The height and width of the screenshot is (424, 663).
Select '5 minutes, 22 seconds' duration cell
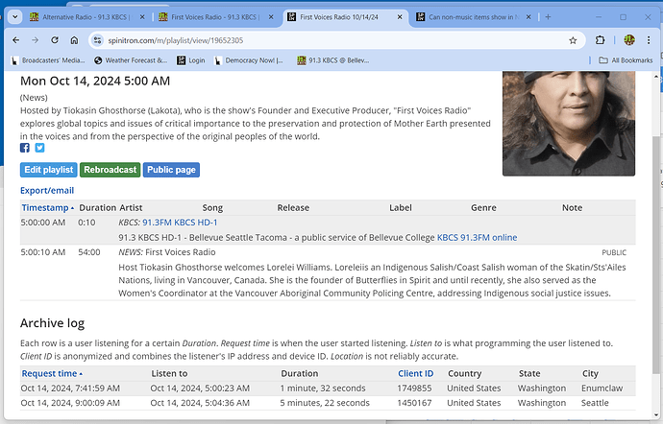(x=325, y=403)
